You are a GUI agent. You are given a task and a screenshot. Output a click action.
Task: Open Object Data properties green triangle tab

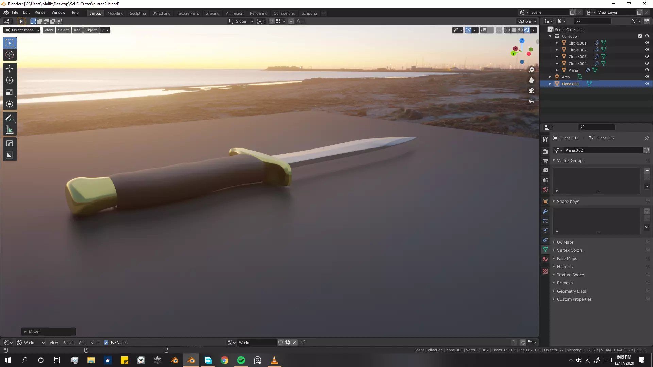click(x=545, y=249)
